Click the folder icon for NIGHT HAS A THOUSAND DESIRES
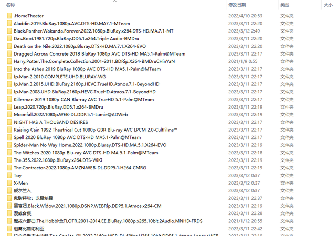Screen dimensions: 336x236 click(x=9, y=122)
